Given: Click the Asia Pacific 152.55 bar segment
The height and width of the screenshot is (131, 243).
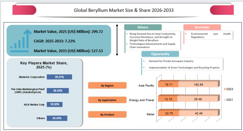Looking at the screenshot, I should pos(198,86).
